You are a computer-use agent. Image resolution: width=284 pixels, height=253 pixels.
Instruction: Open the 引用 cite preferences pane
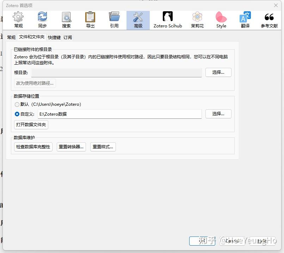pos(114,20)
